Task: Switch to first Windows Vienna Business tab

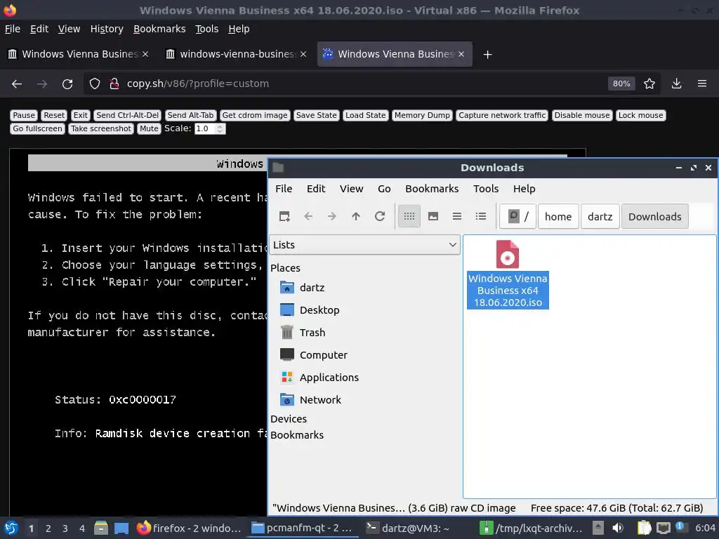Action: [78, 54]
